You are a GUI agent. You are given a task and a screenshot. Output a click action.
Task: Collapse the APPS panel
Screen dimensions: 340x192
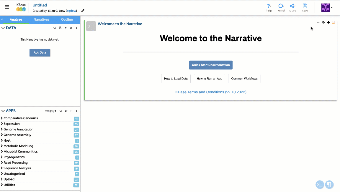pos(3,111)
